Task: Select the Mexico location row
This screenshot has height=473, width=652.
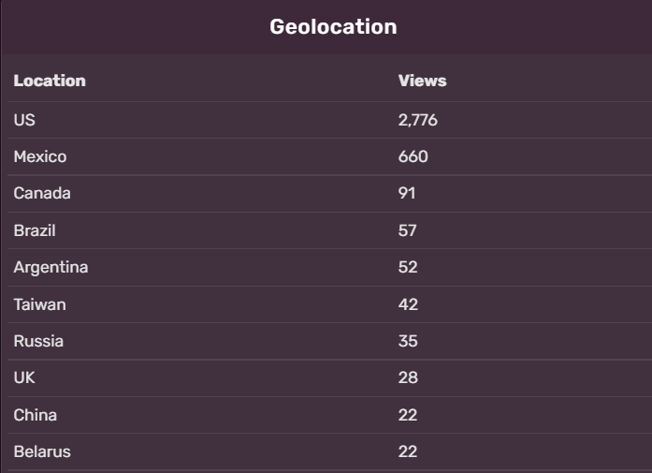Action: pyautogui.click(x=40, y=156)
